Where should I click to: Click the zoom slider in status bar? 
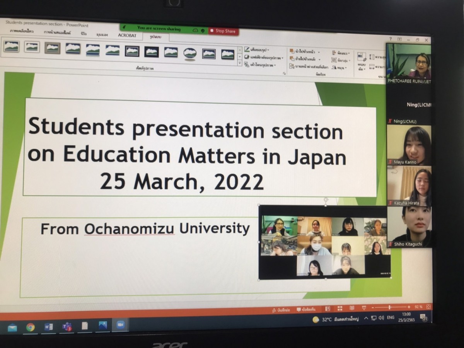pos(390,307)
